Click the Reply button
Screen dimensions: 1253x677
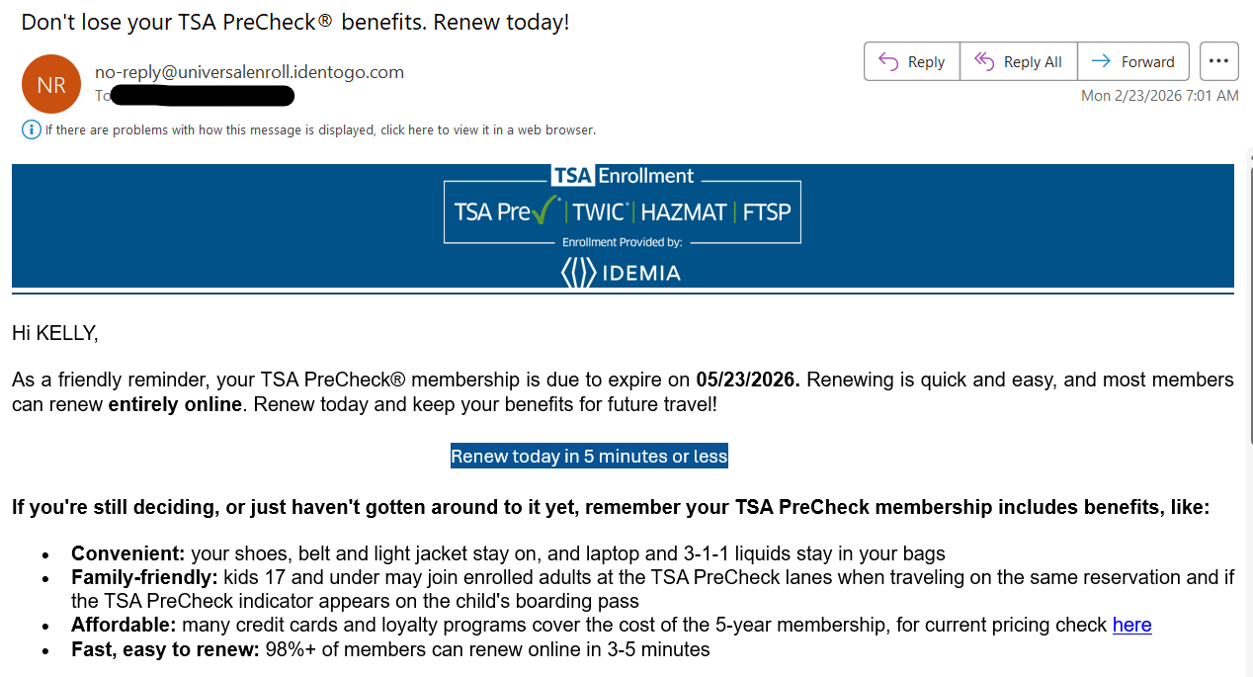[x=911, y=61]
